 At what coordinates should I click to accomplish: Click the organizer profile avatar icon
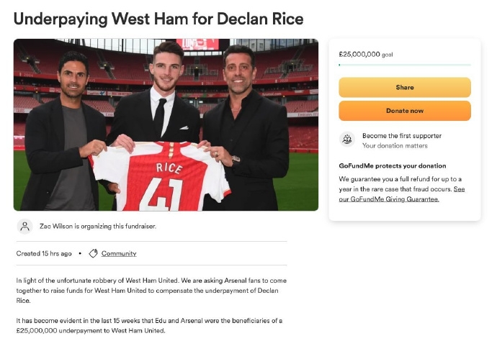coord(25,226)
